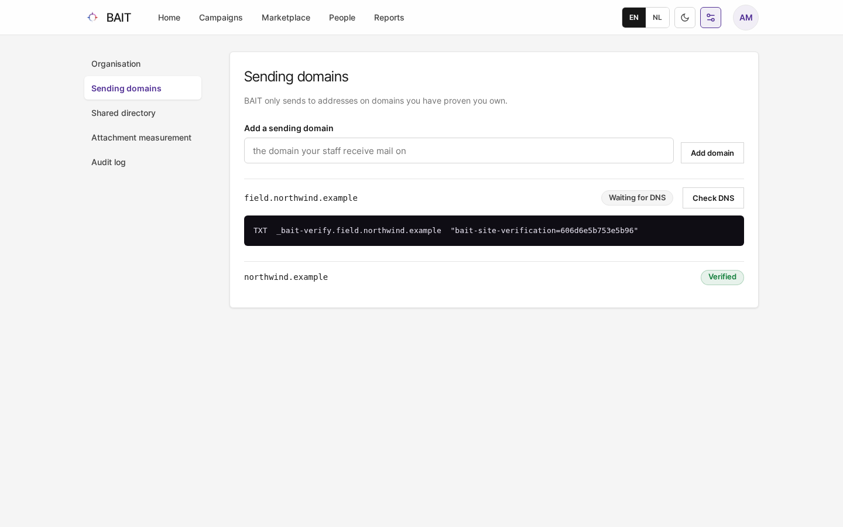Open the Campaigns page
This screenshot has height=527, width=843.
click(x=221, y=18)
